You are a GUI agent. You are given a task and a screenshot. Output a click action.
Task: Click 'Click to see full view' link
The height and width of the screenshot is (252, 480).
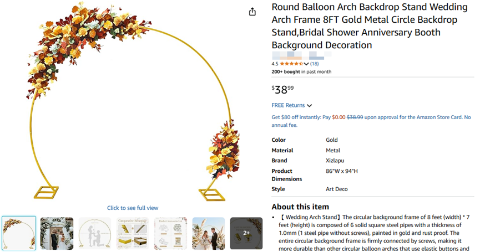[133, 208]
